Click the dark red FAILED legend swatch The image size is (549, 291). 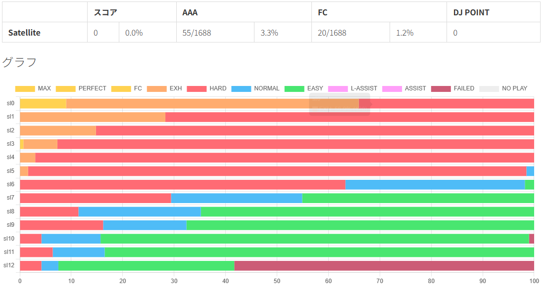click(x=441, y=88)
